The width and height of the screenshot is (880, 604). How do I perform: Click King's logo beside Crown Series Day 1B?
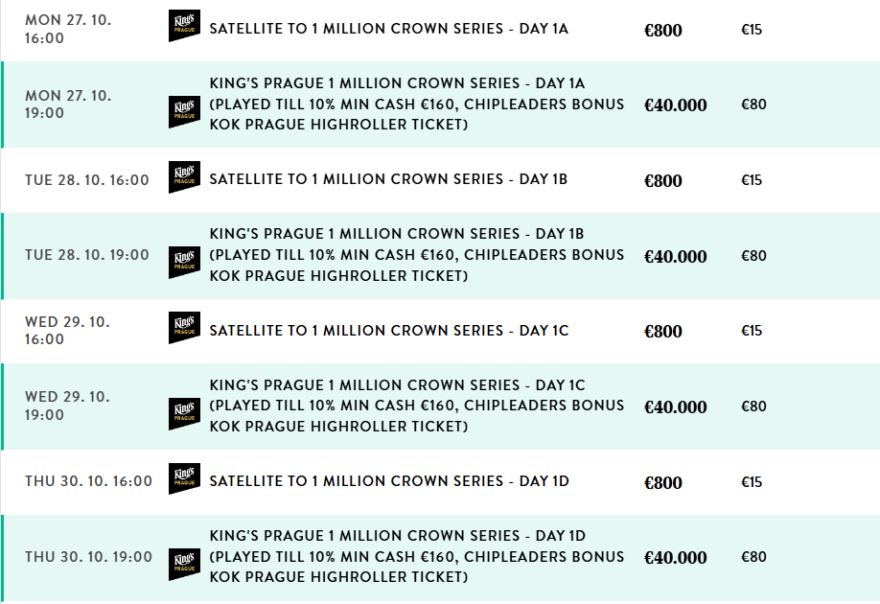pyautogui.click(x=184, y=262)
